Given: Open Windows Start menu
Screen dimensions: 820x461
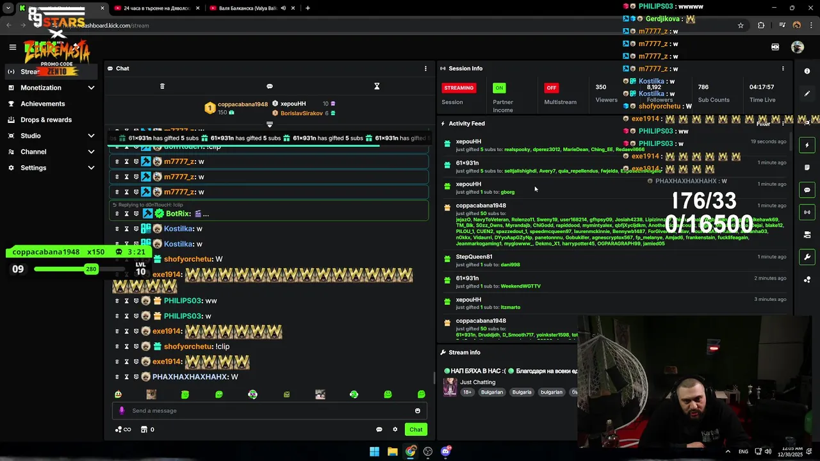Looking at the screenshot, I should click(x=374, y=451).
